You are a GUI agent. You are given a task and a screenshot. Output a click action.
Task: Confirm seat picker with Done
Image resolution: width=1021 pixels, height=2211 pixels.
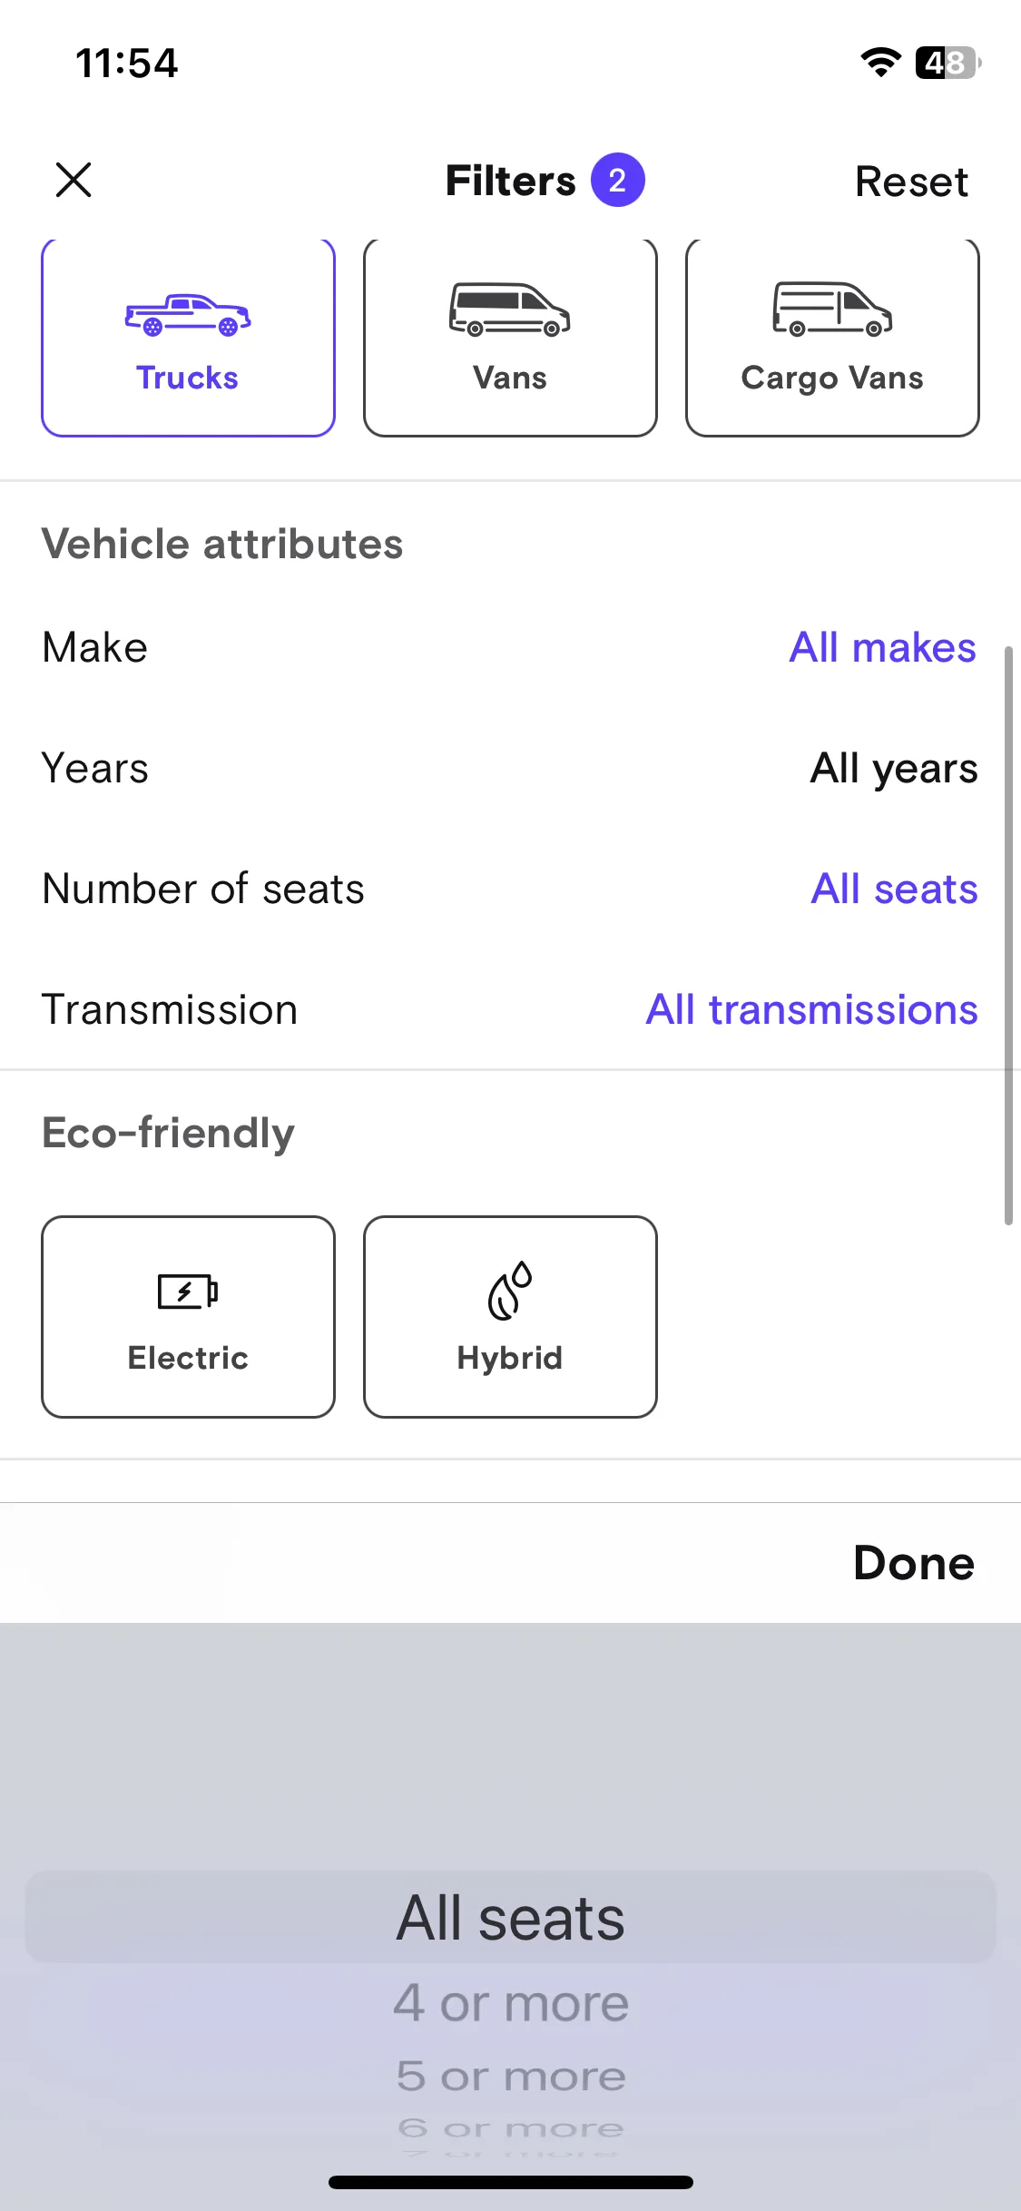point(914,1563)
